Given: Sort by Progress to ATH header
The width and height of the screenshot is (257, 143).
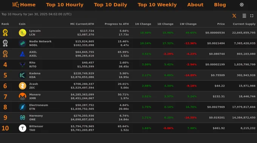Looking at the screenshot, I should coord(117,24).
